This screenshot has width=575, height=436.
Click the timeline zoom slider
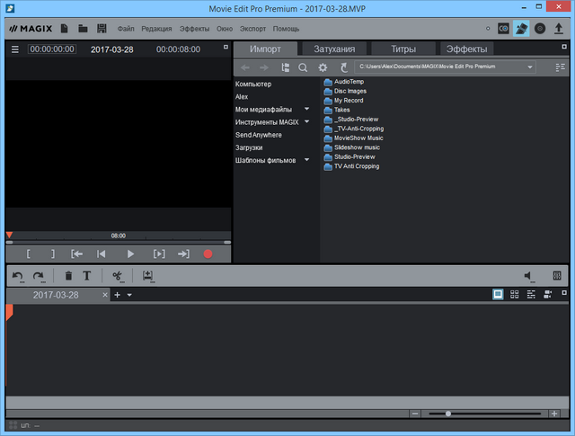448,414
